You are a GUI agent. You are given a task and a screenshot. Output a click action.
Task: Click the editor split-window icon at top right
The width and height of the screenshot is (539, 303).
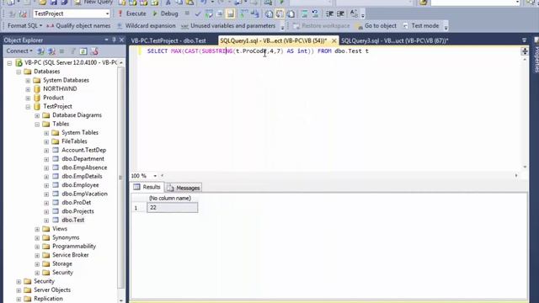point(525,51)
